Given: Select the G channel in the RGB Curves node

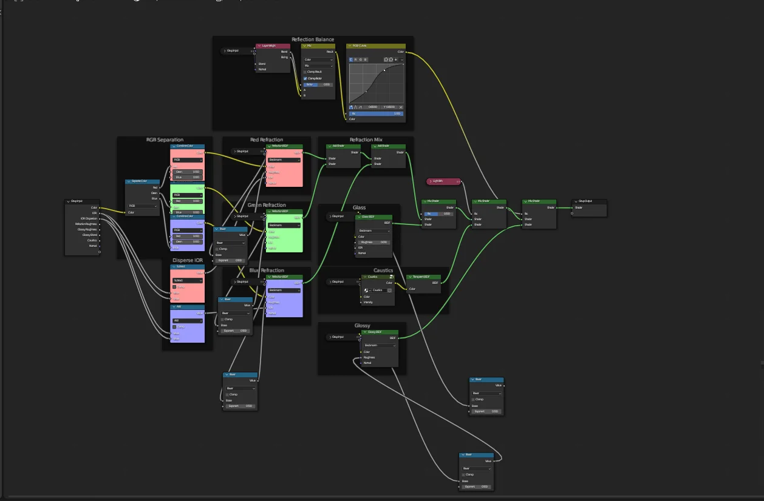Looking at the screenshot, I should [360, 59].
